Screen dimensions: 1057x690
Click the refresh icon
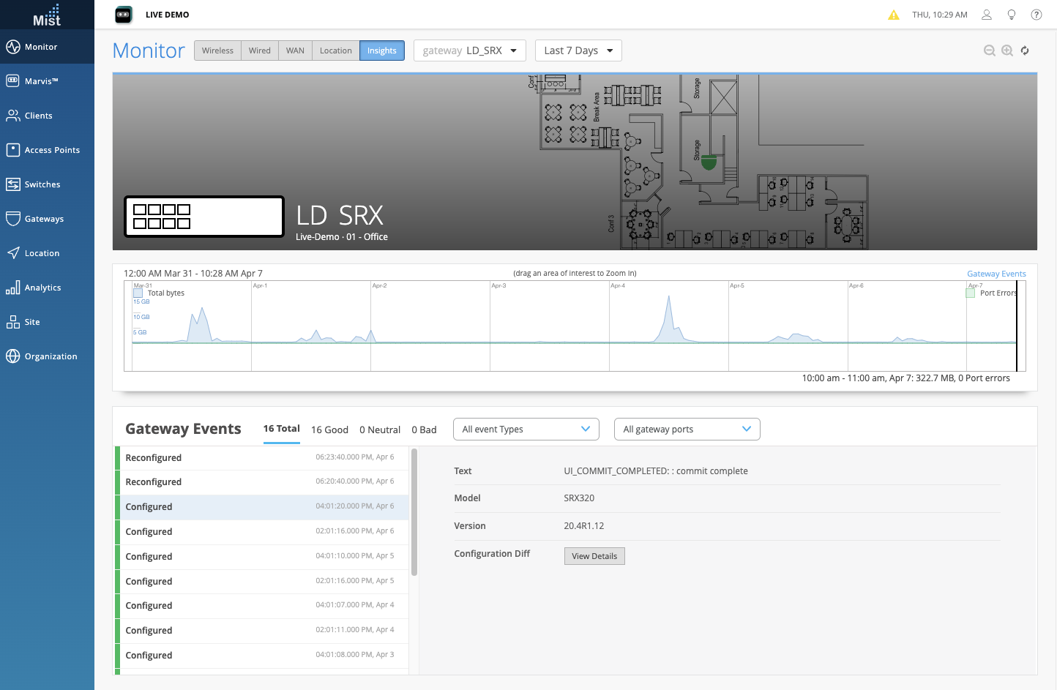(x=1025, y=50)
